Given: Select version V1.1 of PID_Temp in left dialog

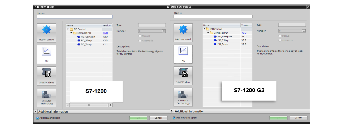Looking at the screenshot, I should point(105,44).
